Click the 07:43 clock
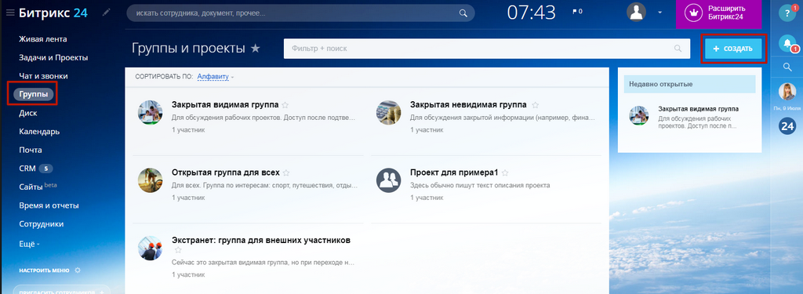This screenshot has height=294, width=803. [531, 13]
